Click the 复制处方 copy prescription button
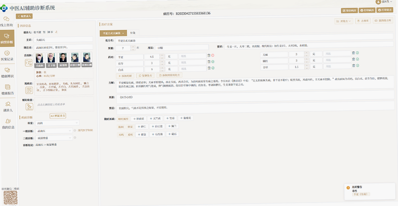The image size is (398, 206). point(145,75)
